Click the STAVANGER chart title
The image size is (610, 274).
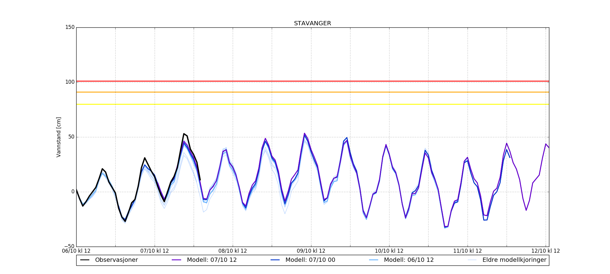coord(312,23)
